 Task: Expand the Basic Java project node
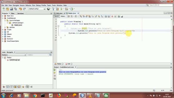click(3, 16)
